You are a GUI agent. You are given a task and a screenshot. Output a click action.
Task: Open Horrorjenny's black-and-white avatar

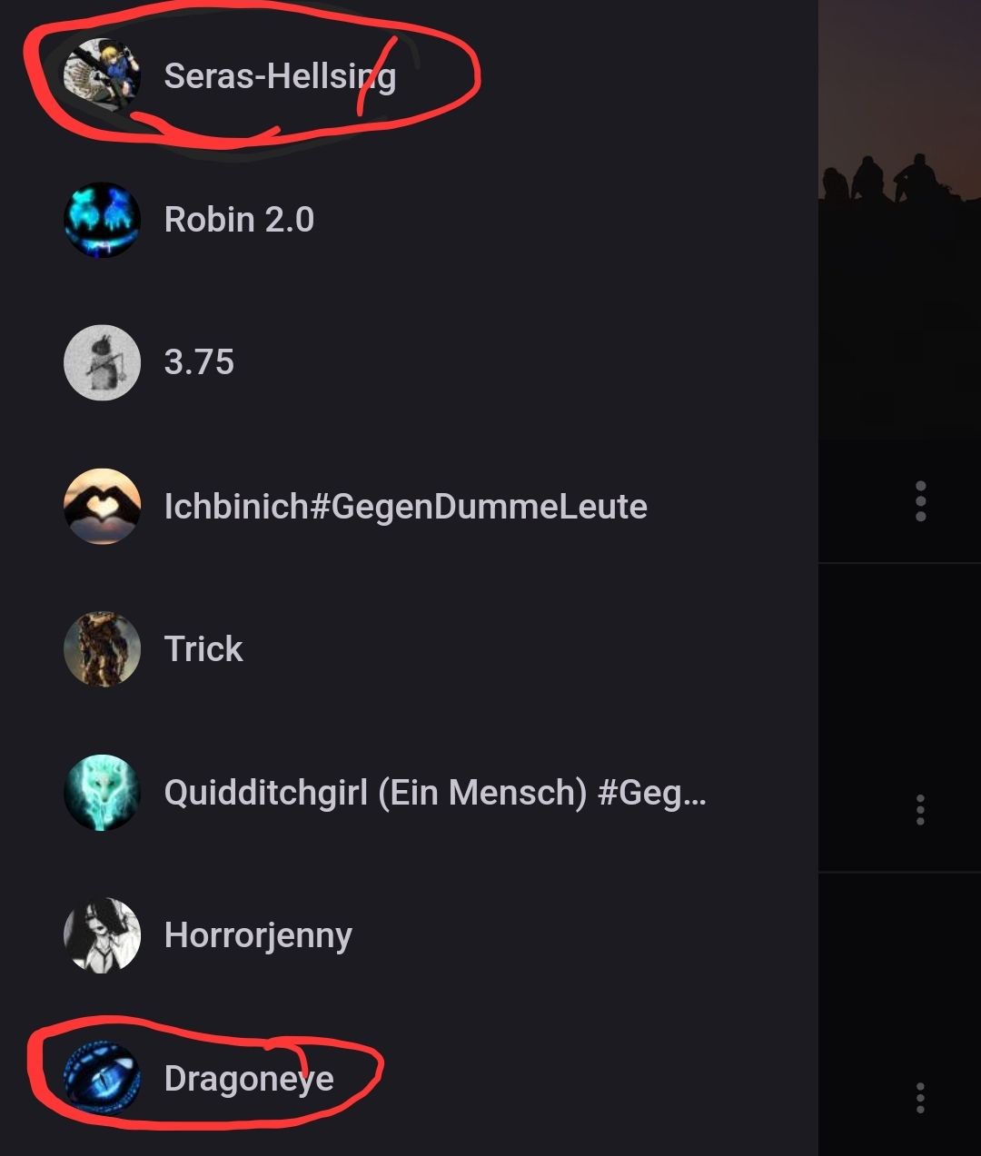point(102,935)
